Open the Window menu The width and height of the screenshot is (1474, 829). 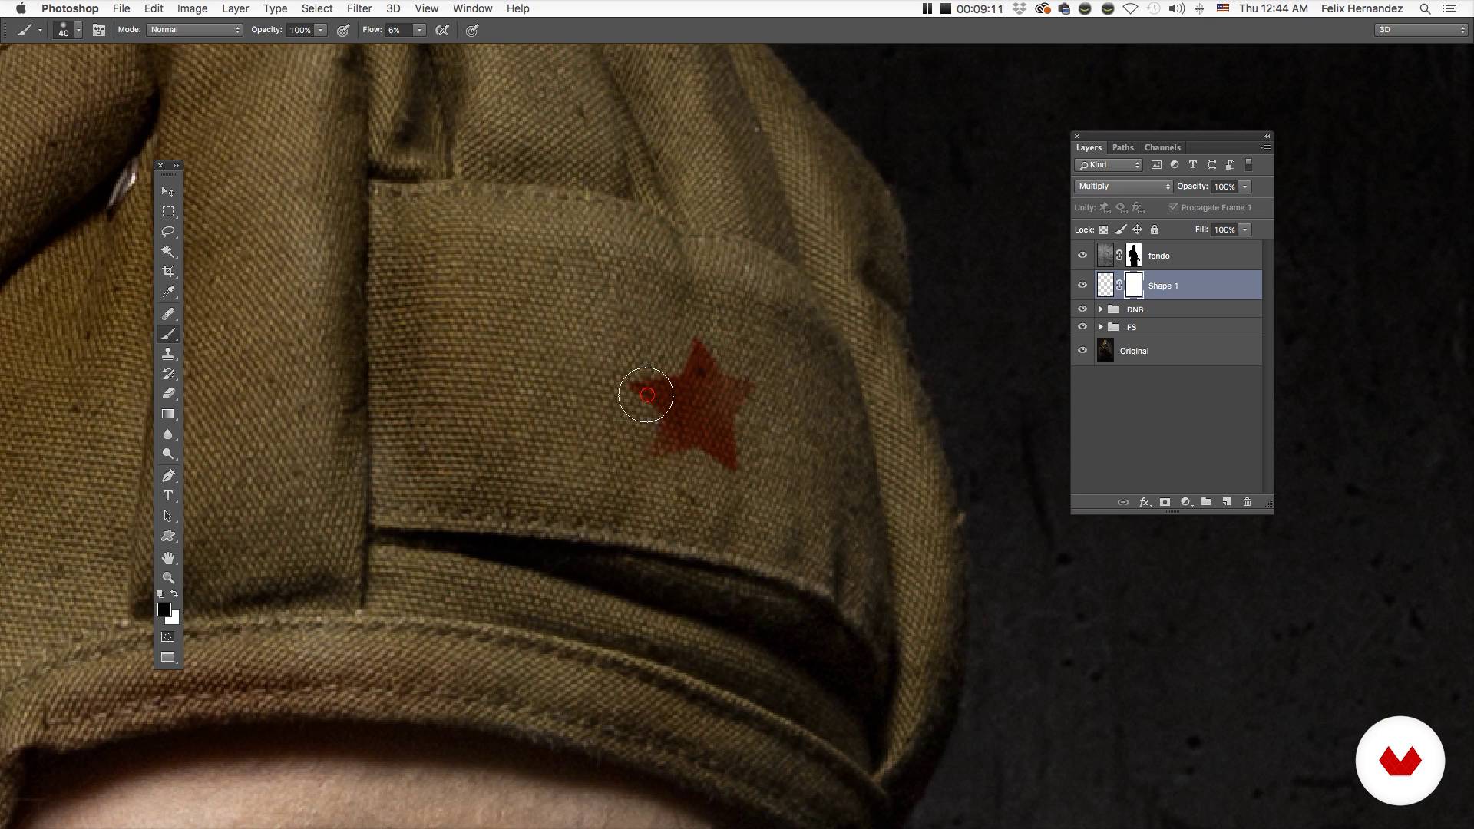tap(472, 8)
